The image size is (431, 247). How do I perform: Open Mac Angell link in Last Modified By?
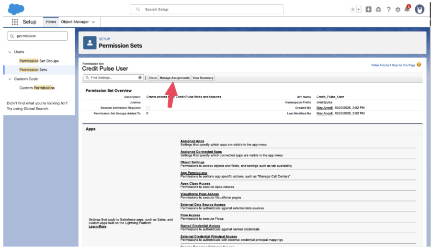click(x=324, y=113)
